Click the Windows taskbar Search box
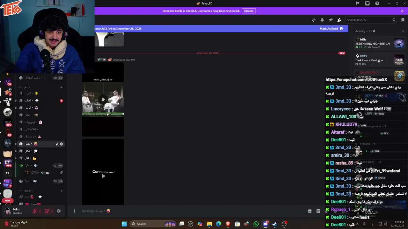 153,224
